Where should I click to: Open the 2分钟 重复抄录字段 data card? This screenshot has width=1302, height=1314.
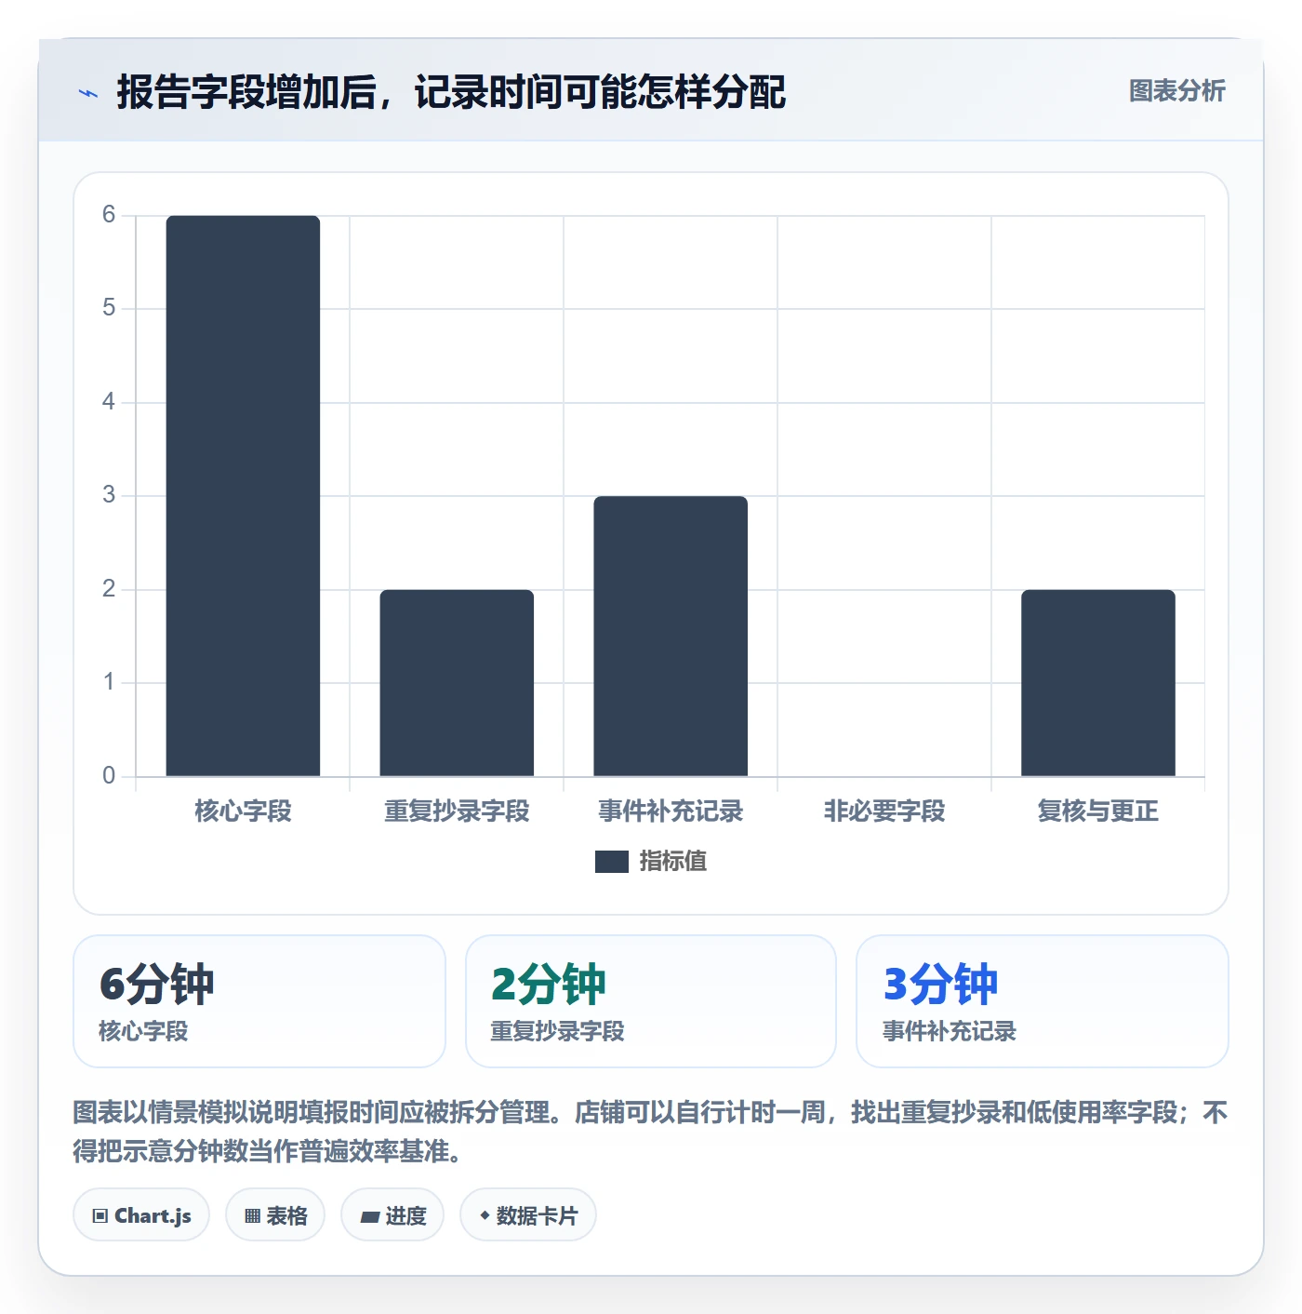tap(651, 1001)
